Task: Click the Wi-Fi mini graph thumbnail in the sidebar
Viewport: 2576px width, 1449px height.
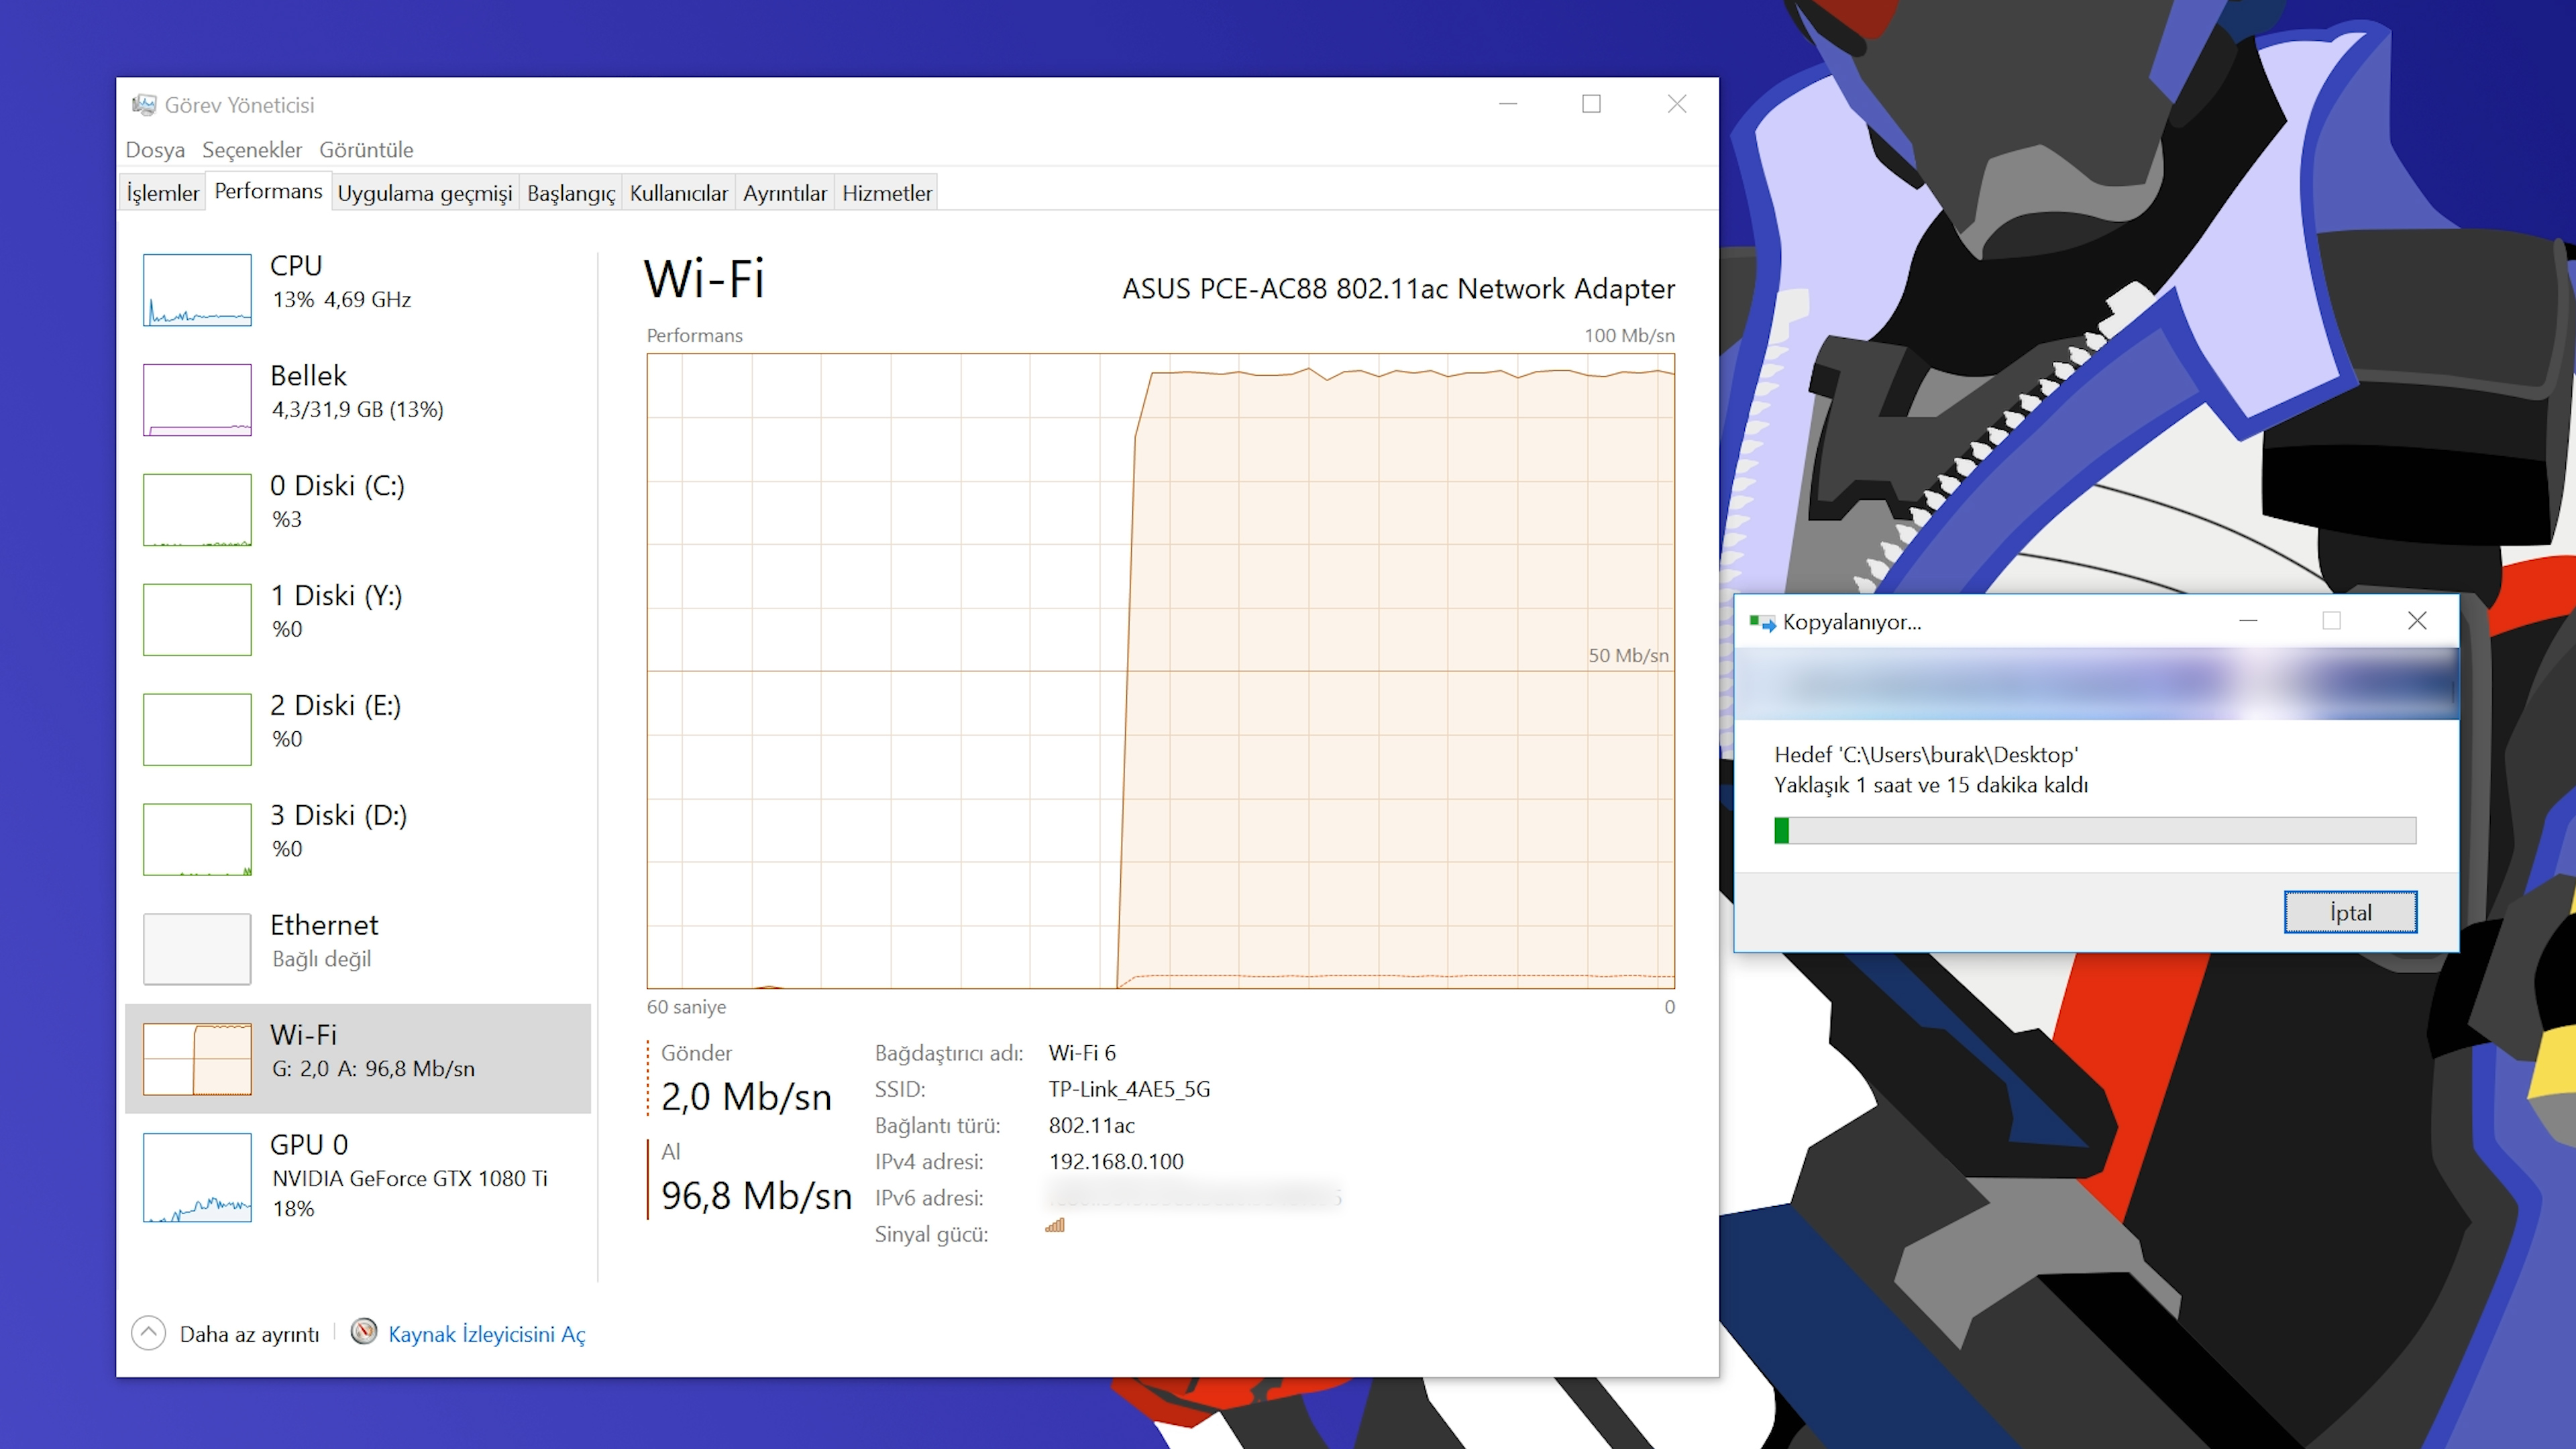Action: tap(197, 1059)
